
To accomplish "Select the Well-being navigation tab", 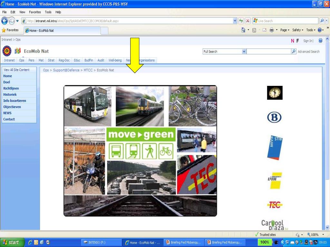I will [115, 60].
